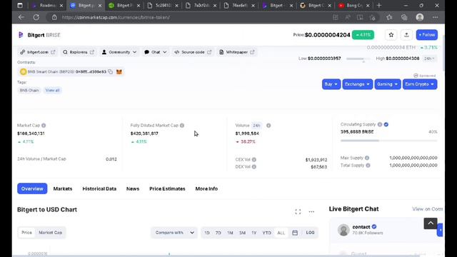The width and height of the screenshot is (457, 257).
Task: Add Bitgert to watchlist star
Action: (x=391, y=35)
